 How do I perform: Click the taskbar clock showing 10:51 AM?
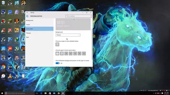(x=167, y=93)
